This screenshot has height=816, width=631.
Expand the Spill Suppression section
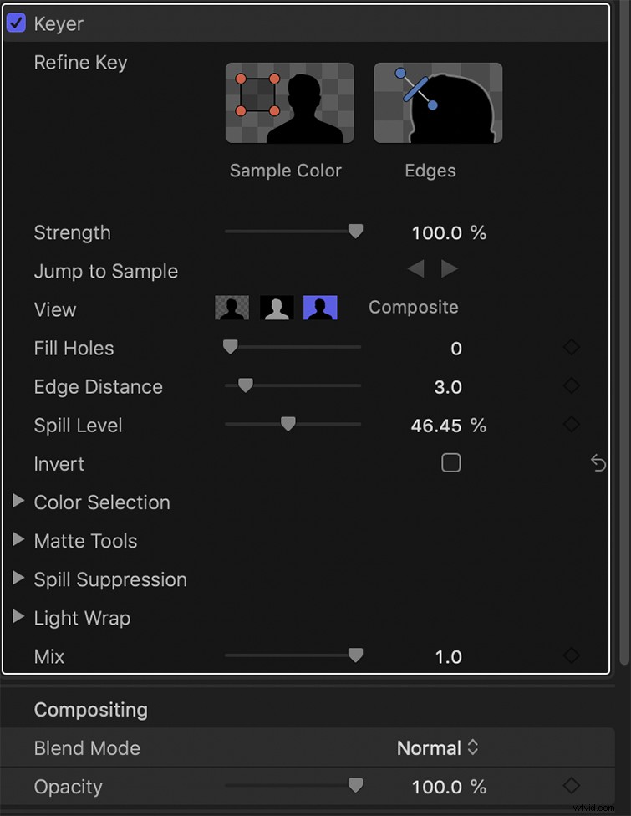coord(18,579)
